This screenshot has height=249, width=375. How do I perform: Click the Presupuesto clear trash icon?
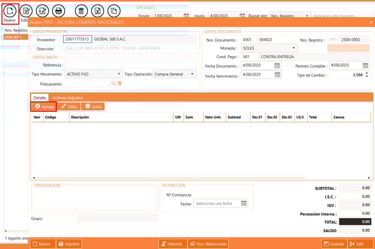click(120, 83)
